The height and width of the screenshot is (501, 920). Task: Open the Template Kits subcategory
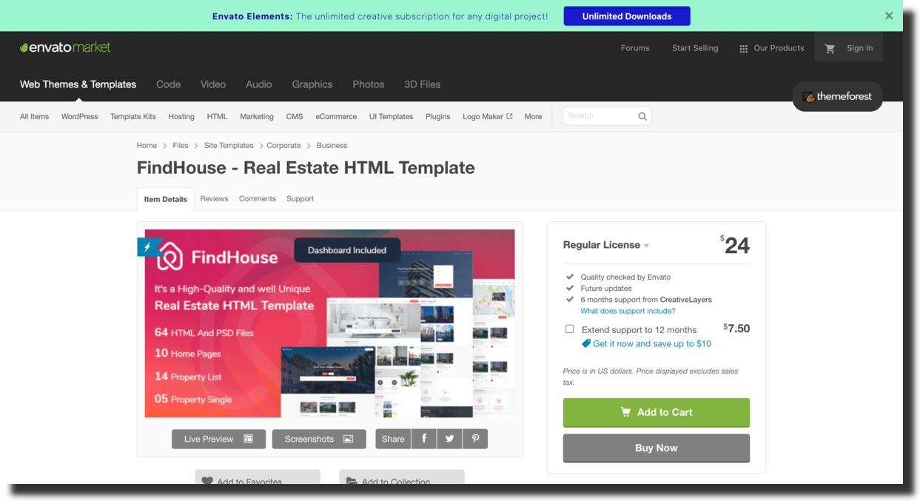pyautogui.click(x=133, y=116)
